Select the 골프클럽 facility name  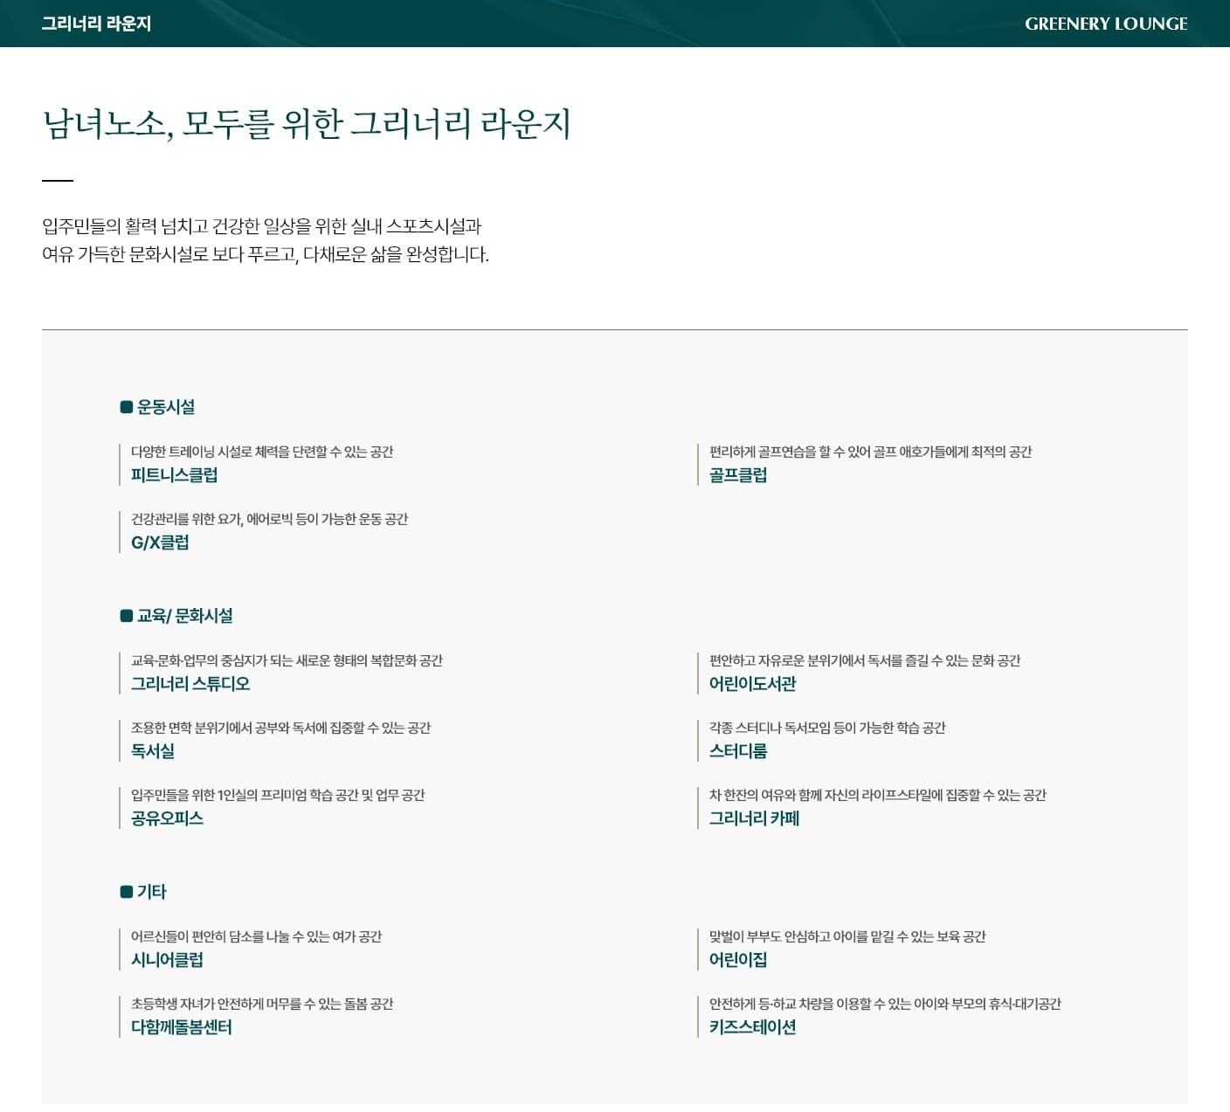pyautogui.click(x=737, y=475)
